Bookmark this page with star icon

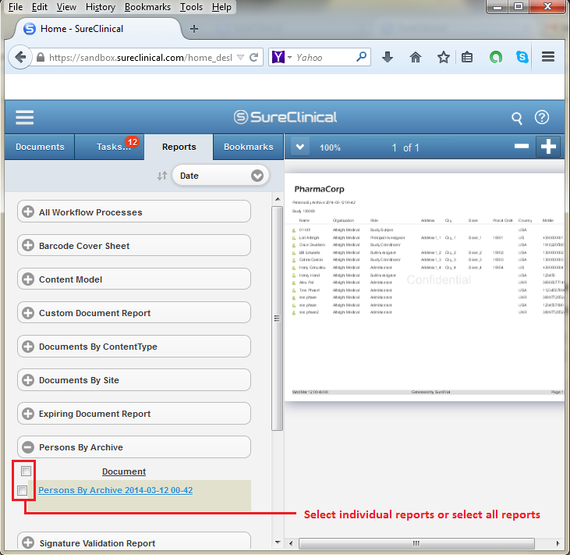pos(443,57)
